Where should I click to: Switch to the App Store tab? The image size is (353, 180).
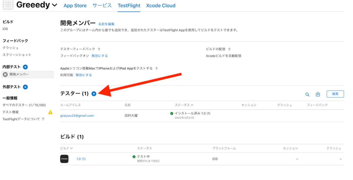pyautogui.click(x=75, y=6)
